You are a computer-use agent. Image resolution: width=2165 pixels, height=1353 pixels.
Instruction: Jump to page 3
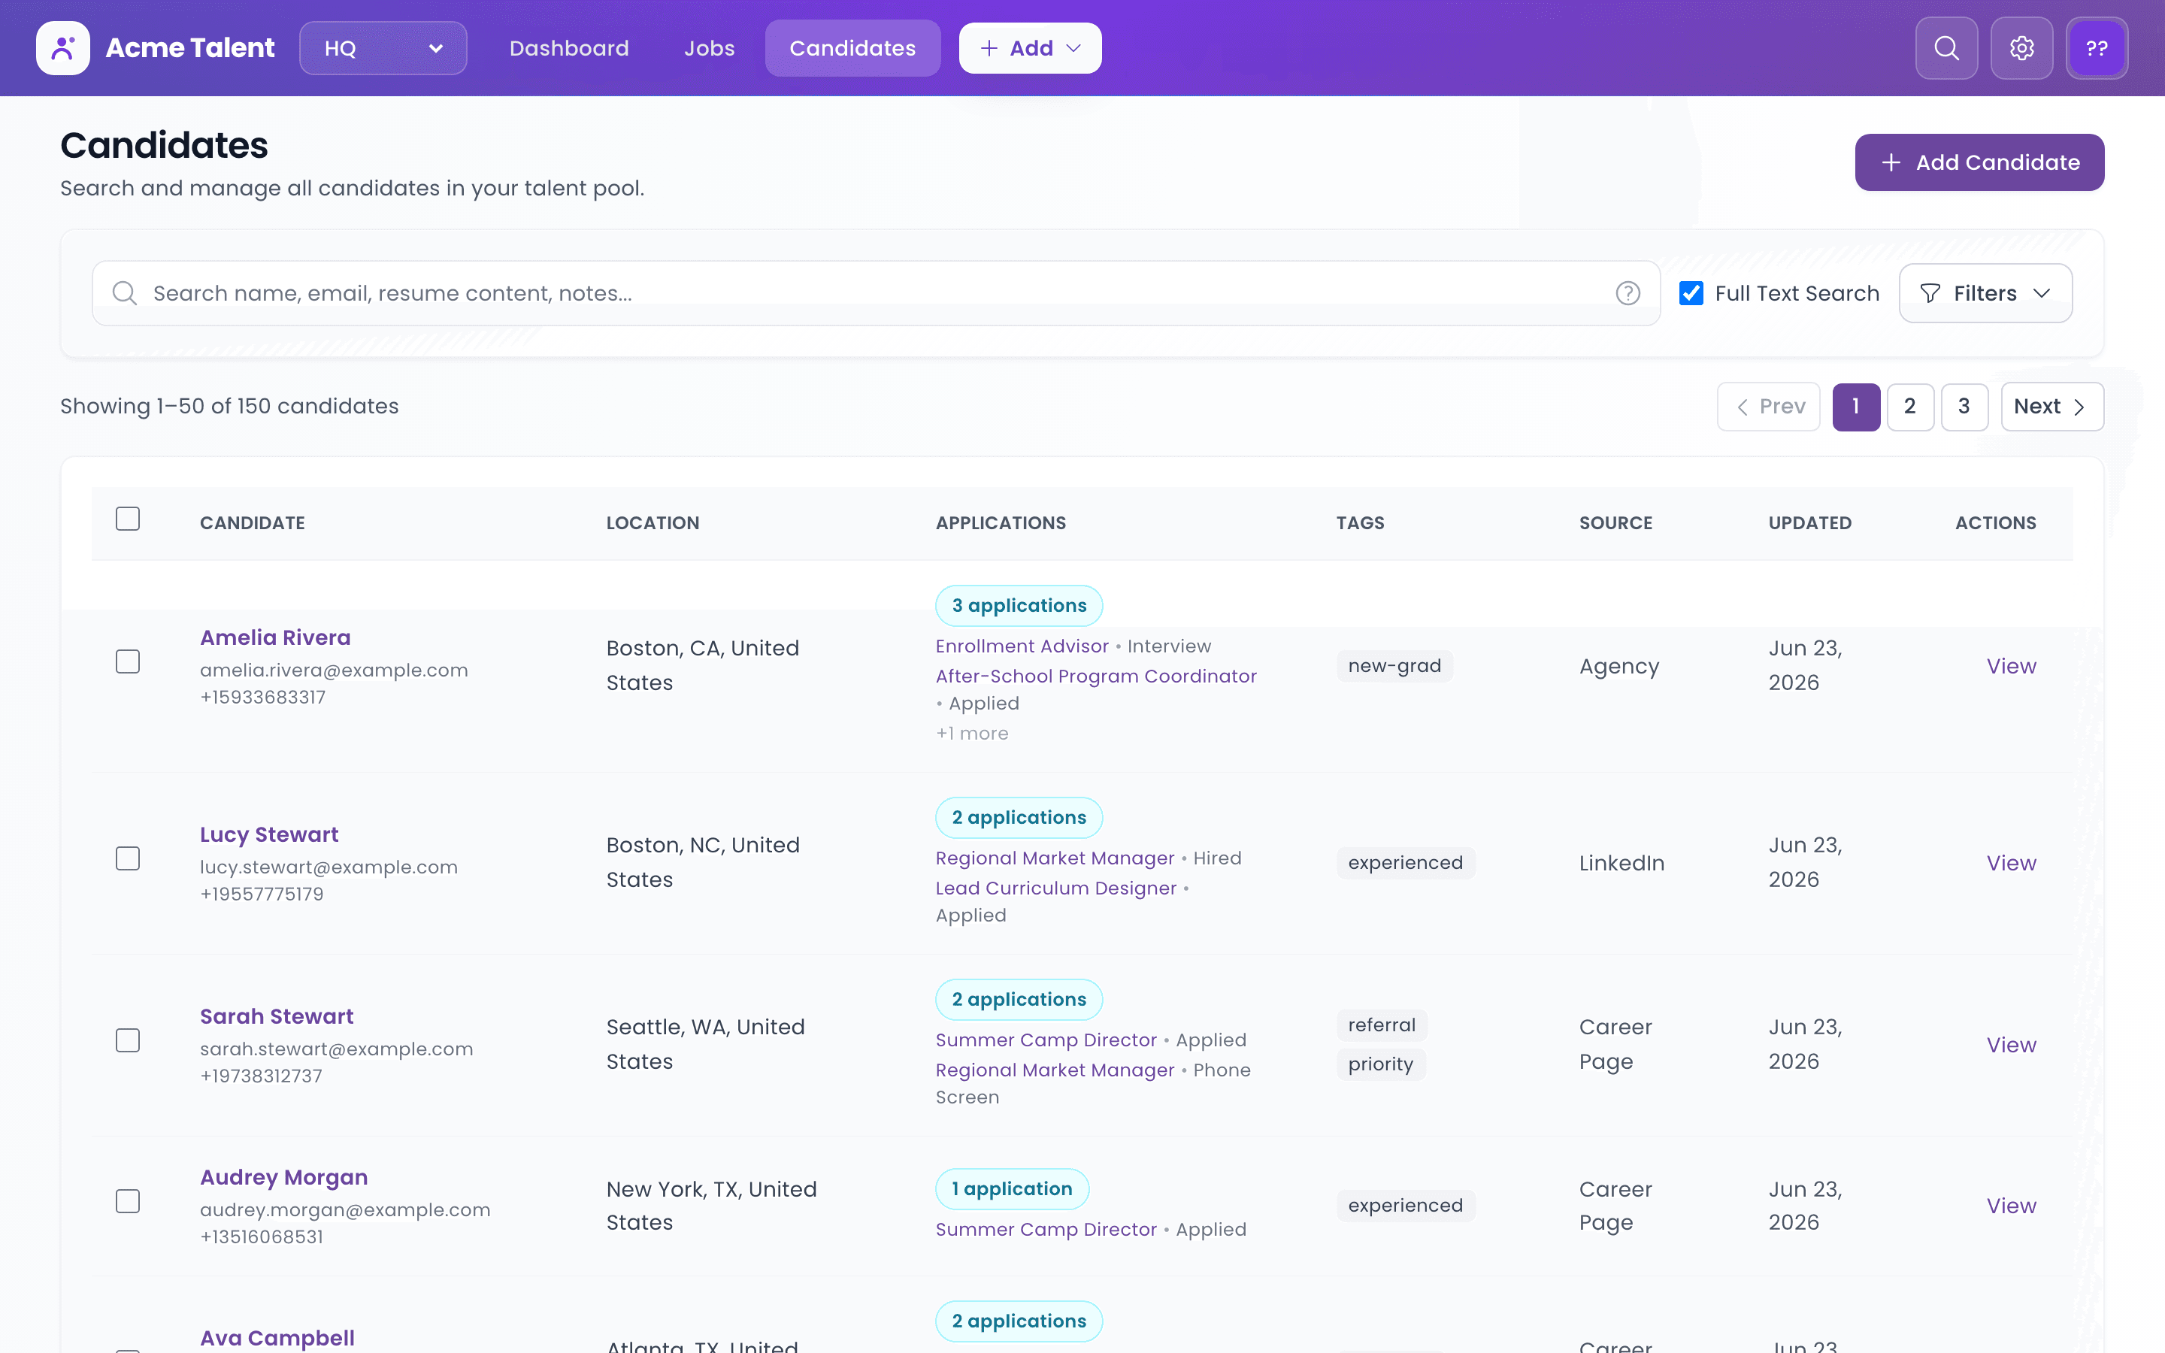(1964, 407)
